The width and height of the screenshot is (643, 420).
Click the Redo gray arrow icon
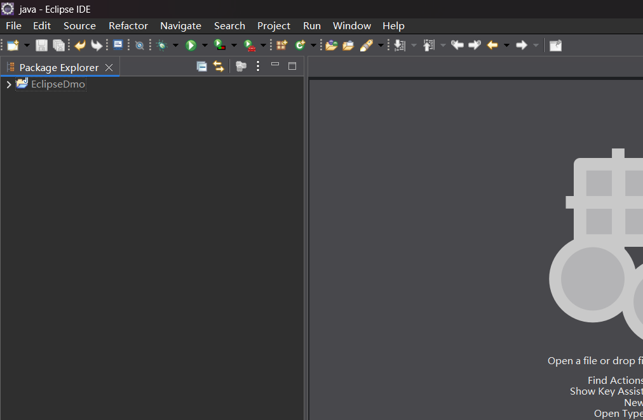click(97, 45)
